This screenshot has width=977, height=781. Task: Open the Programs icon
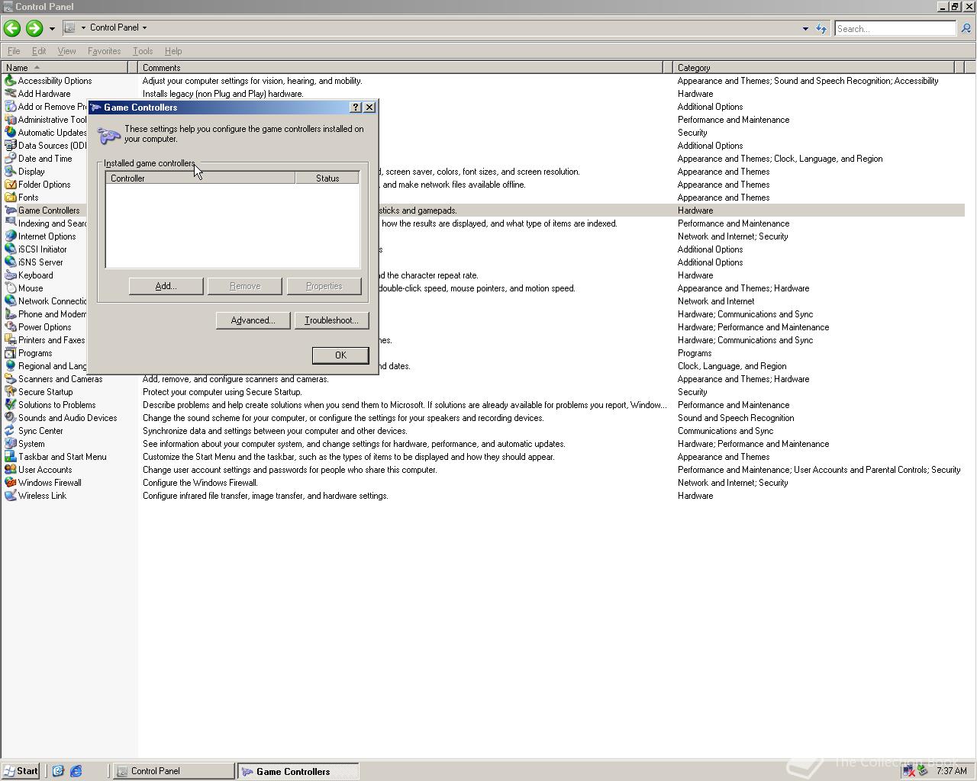click(x=10, y=353)
